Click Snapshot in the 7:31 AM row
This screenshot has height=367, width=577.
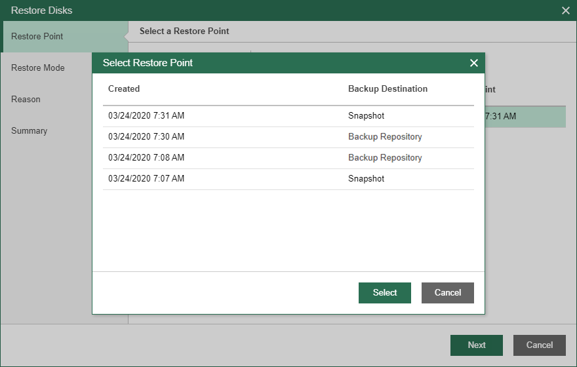(x=366, y=116)
